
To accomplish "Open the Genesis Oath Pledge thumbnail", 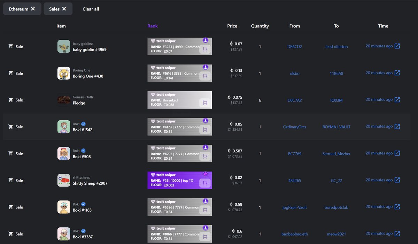I will tap(64, 100).
